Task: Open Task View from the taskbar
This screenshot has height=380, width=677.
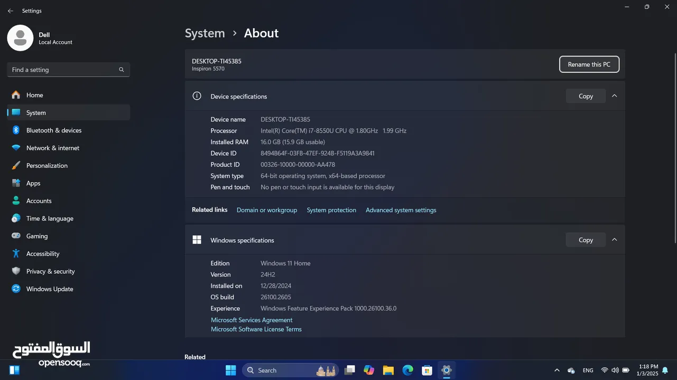Action: pyautogui.click(x=349, y=370)
